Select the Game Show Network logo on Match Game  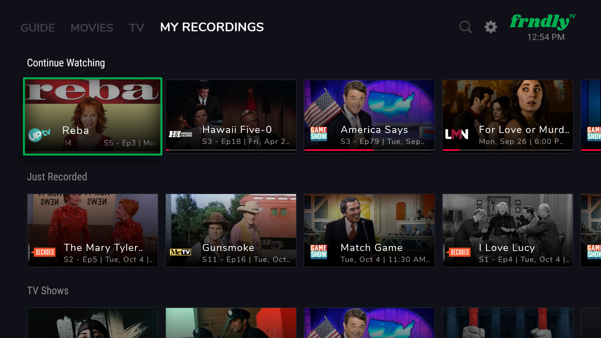pyautogui.click(x=319, y=252)
